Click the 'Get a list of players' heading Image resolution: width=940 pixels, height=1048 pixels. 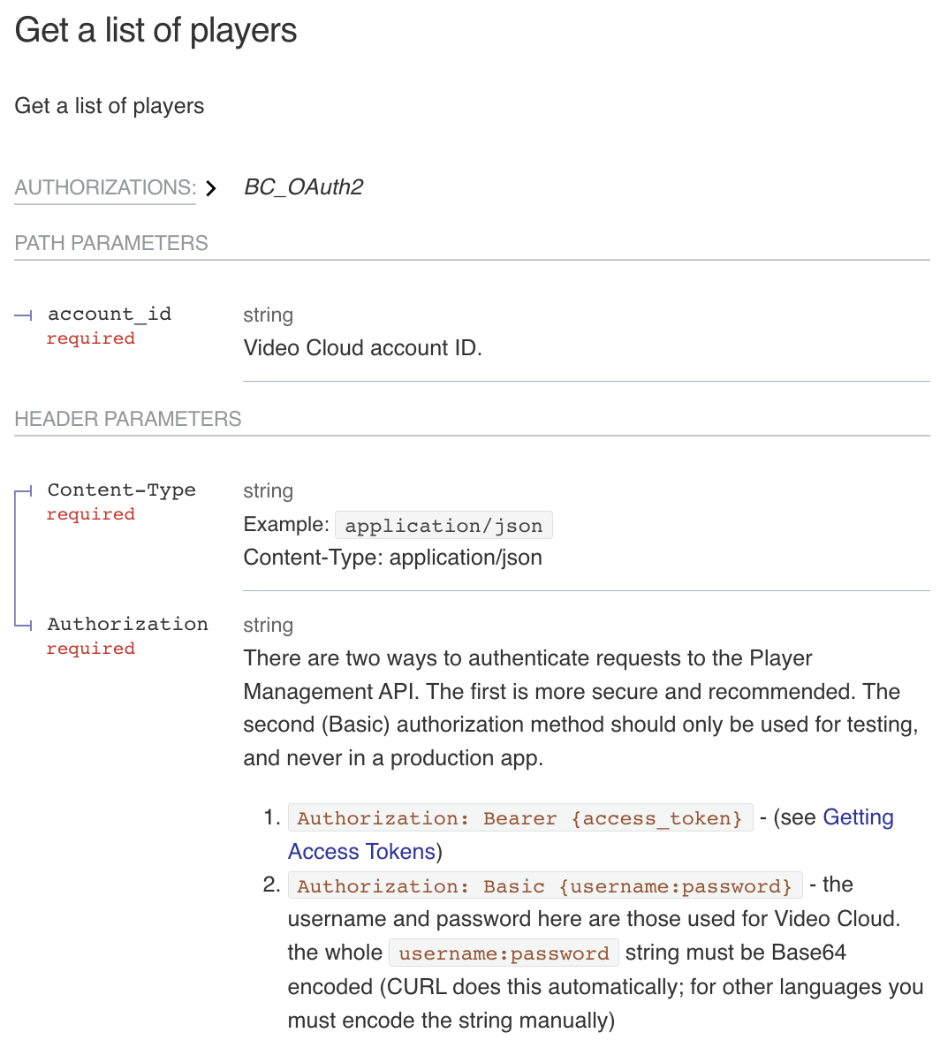(x=156, y=30)
